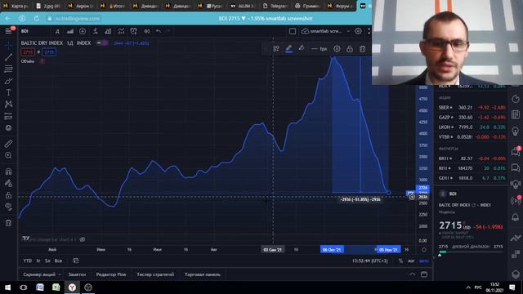The height and width of the screenshot is (294, 523).
Task: Toggle the purple indicator switch beside INDEX
Action: pyautogui.click(x=101, y=43)
